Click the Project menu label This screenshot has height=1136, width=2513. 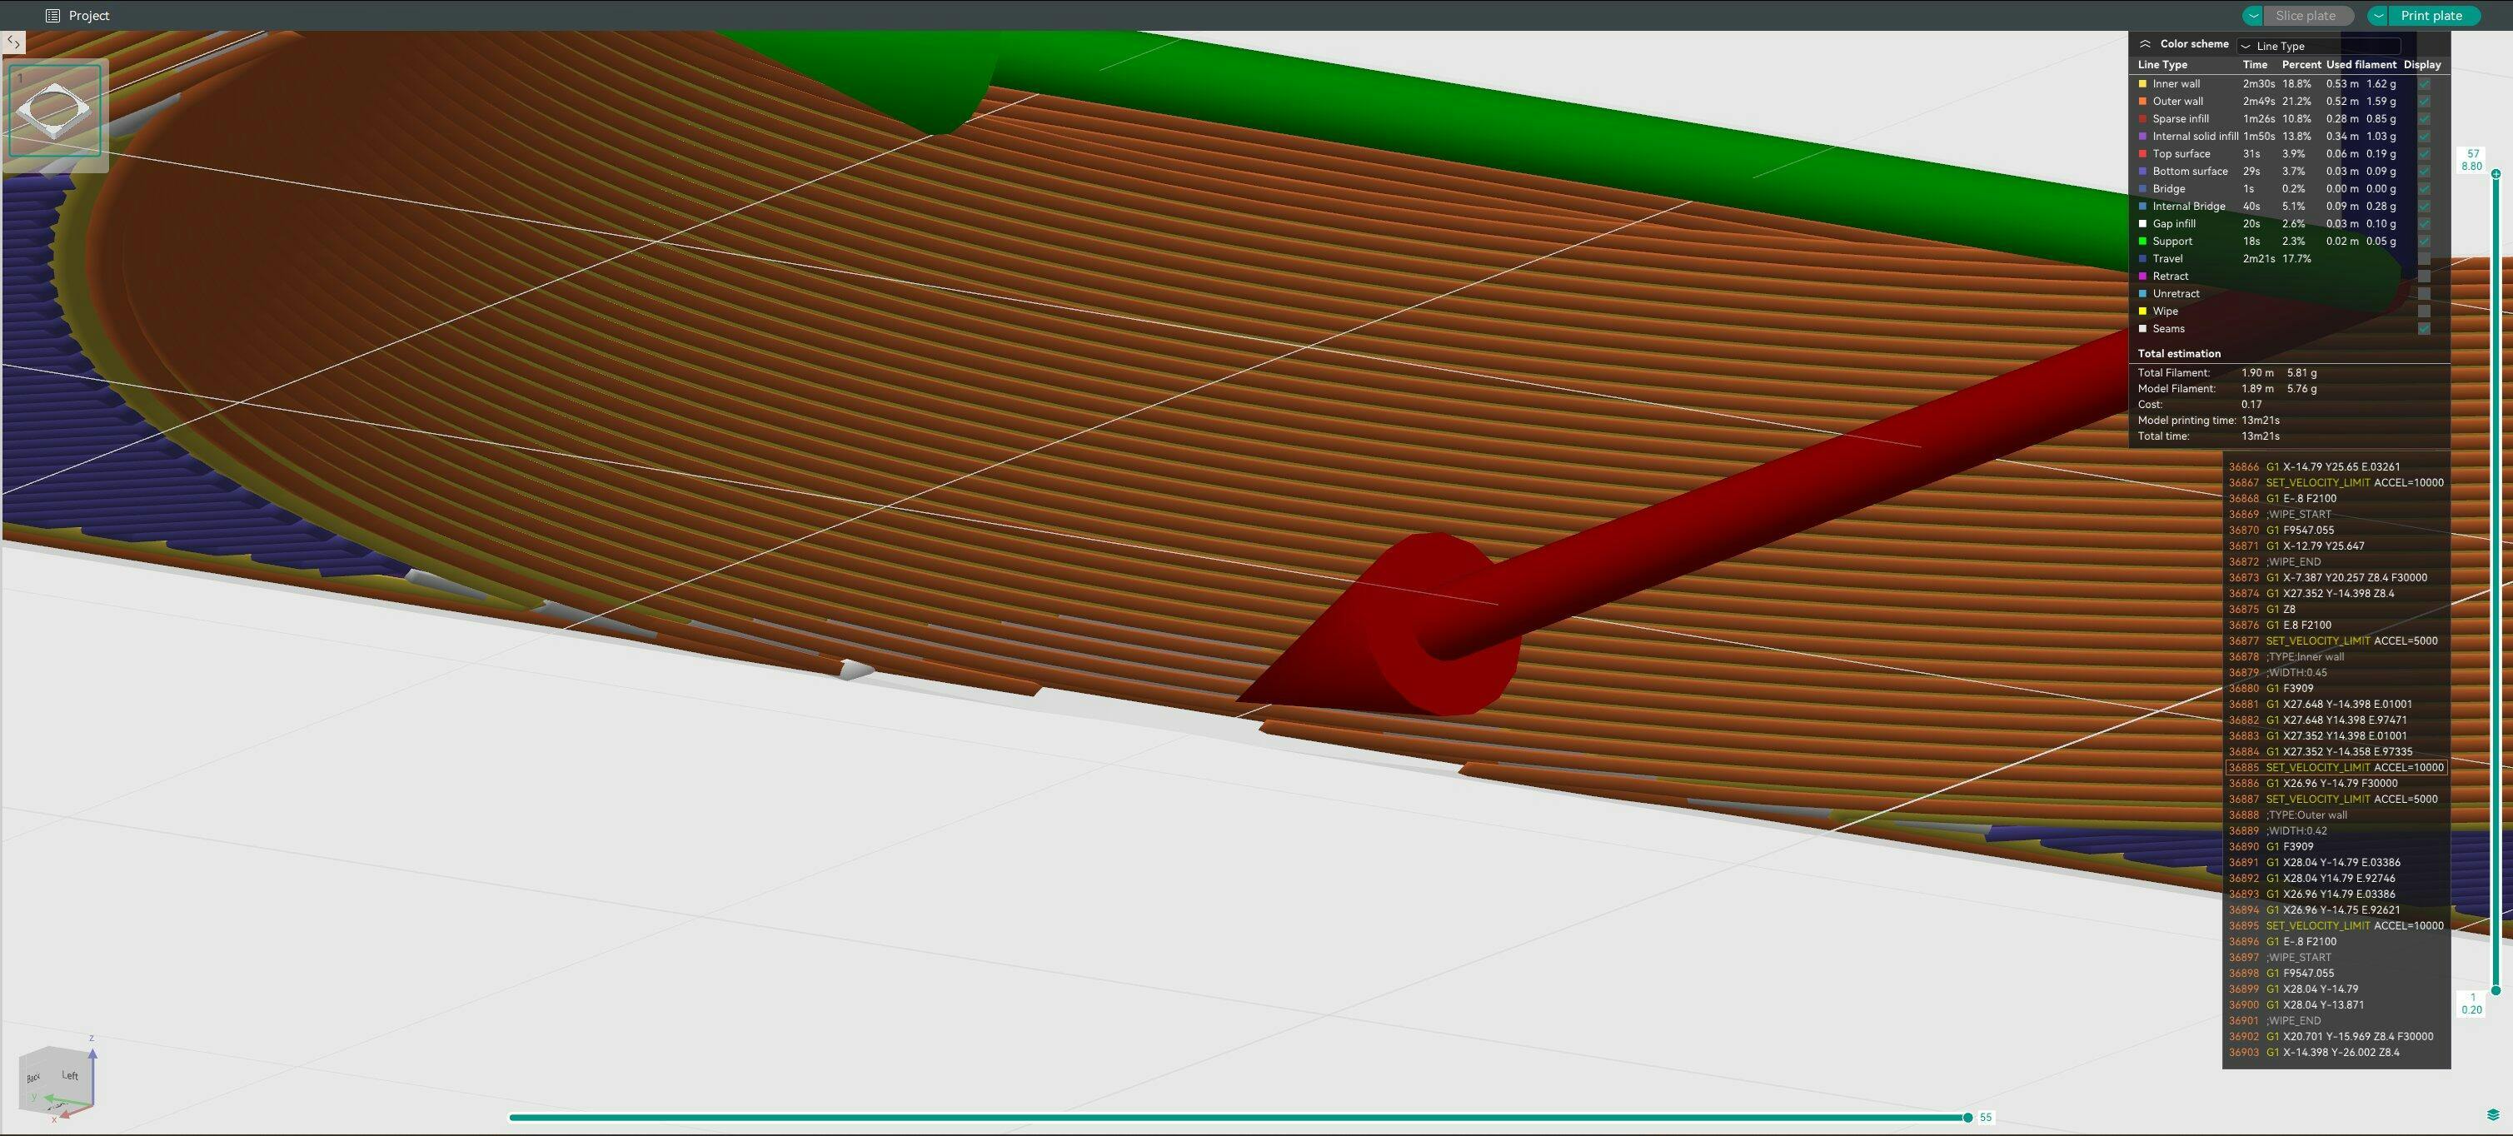point(89,16)
